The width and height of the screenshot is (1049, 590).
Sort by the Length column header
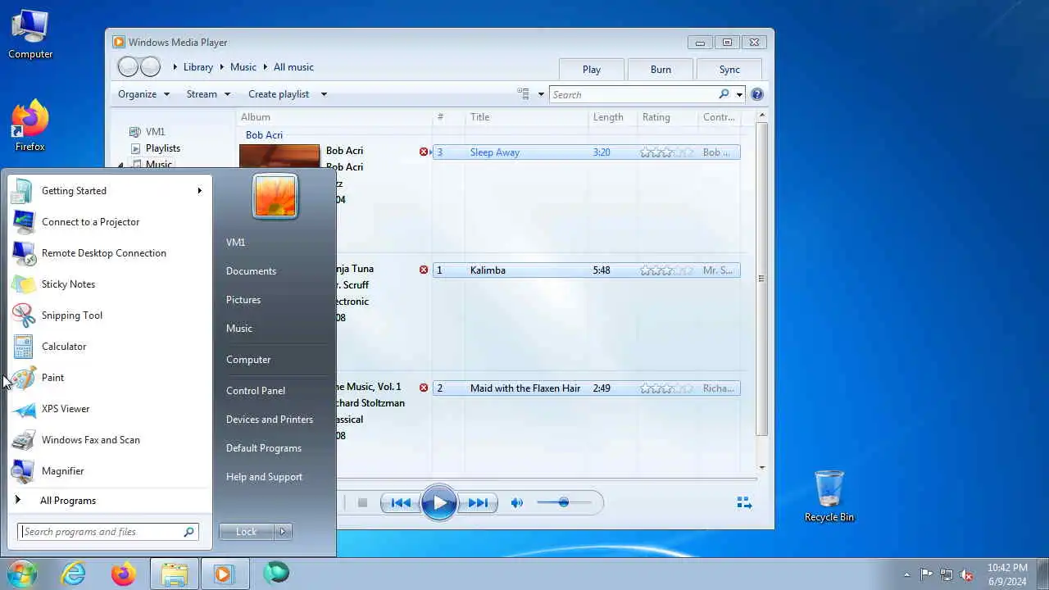point(608,117)
